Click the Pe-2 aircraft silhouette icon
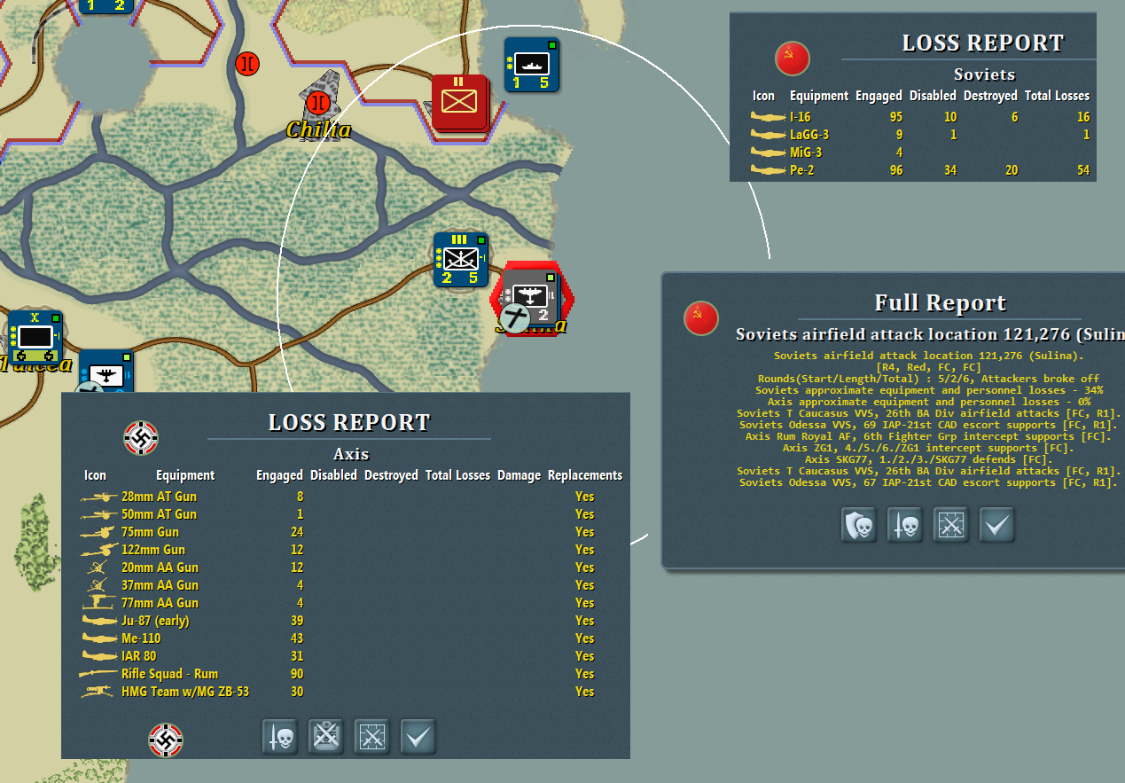The height and width of the screenshot is (783, 1125). (x=769, y=170)
